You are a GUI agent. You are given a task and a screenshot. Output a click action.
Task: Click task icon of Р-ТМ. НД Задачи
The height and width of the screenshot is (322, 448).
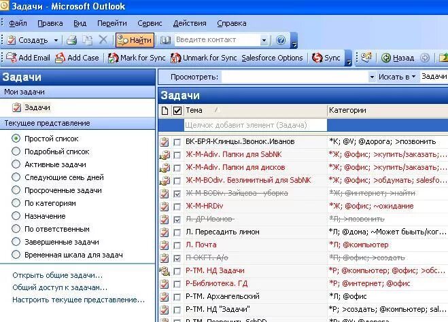(x=165, y=271)
